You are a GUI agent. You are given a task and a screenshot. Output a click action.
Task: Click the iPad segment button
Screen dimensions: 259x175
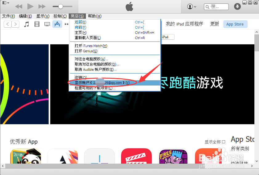click(x=168, y=37)
